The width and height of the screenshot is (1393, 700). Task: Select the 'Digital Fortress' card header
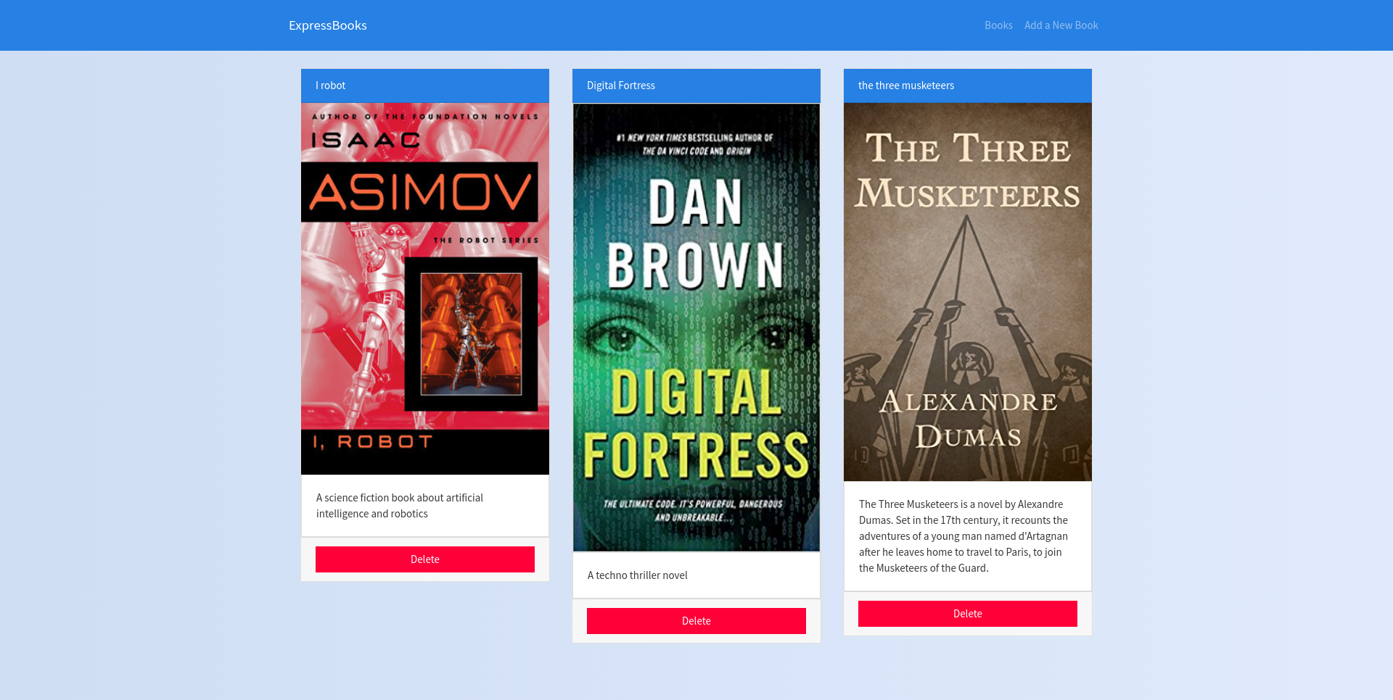(696, 86)
